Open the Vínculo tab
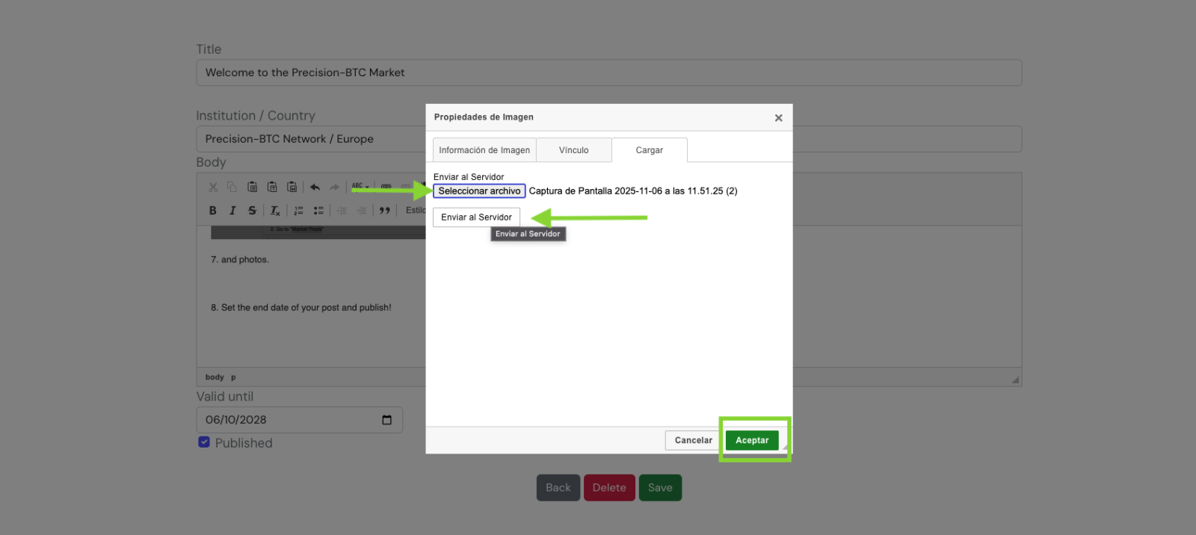The image size is (1196, 535). pos(573,150)
